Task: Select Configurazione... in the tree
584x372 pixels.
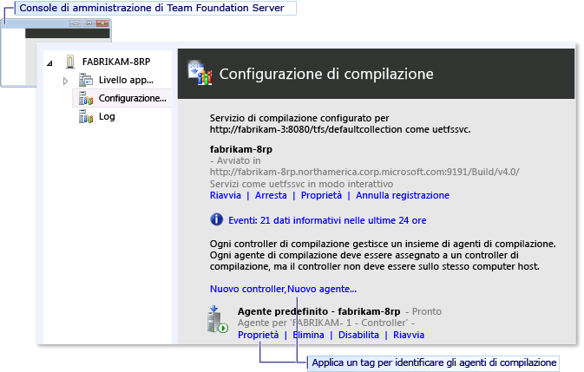Action: 132,98
